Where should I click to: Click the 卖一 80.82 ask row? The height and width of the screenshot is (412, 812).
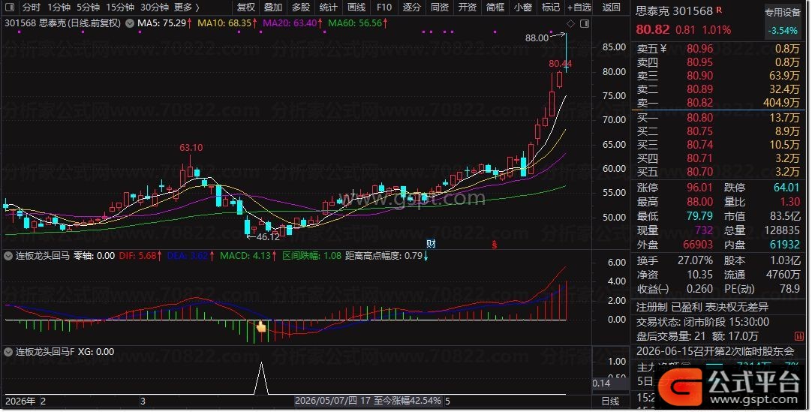719,103
